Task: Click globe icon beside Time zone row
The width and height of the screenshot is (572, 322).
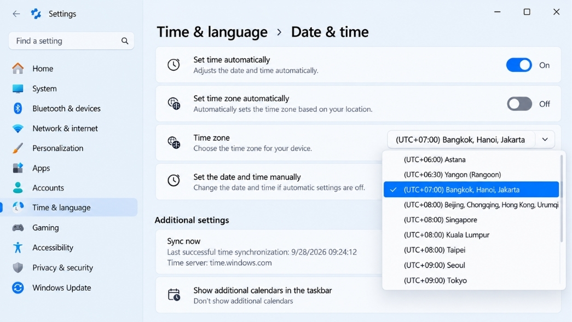Action: tap(174, 142)
